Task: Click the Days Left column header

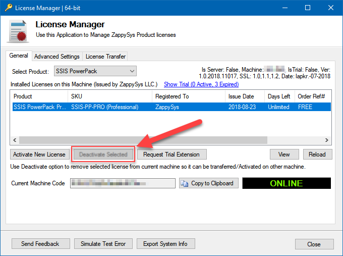Action: coord(279,96)
